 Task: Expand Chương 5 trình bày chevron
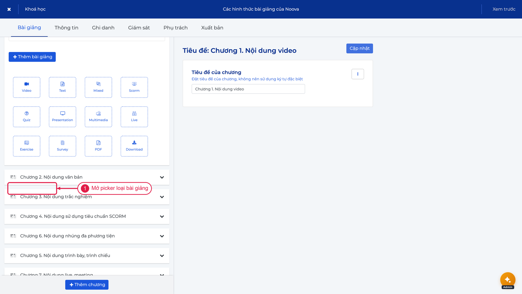pos(162,255)
